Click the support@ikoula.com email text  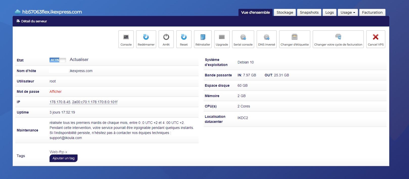(66, 138)
